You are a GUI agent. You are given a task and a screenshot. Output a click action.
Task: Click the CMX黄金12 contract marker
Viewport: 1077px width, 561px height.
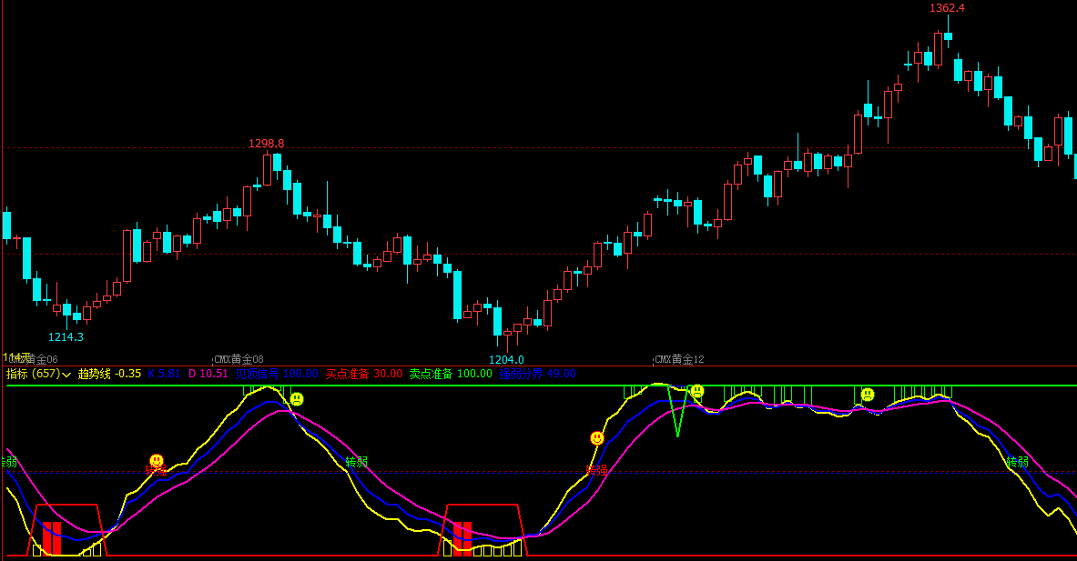pyautogui.click(x=679, y=359)
